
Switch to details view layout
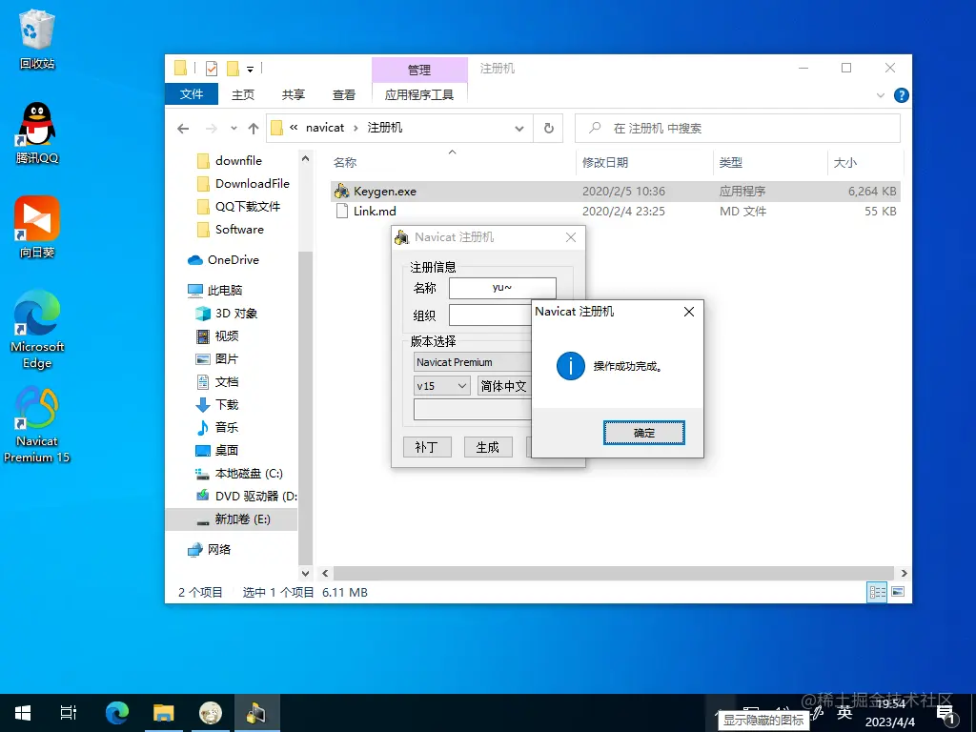point(877,592)
